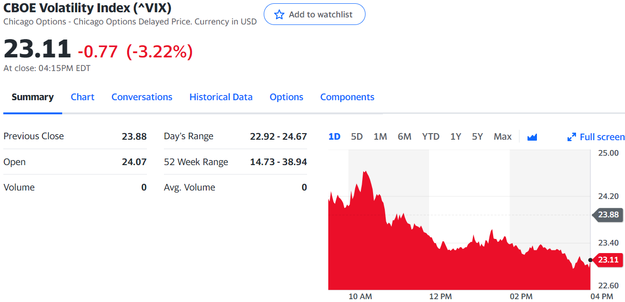Click the 25.00 price axis label
625x302 pixels.
click(609, 153)
